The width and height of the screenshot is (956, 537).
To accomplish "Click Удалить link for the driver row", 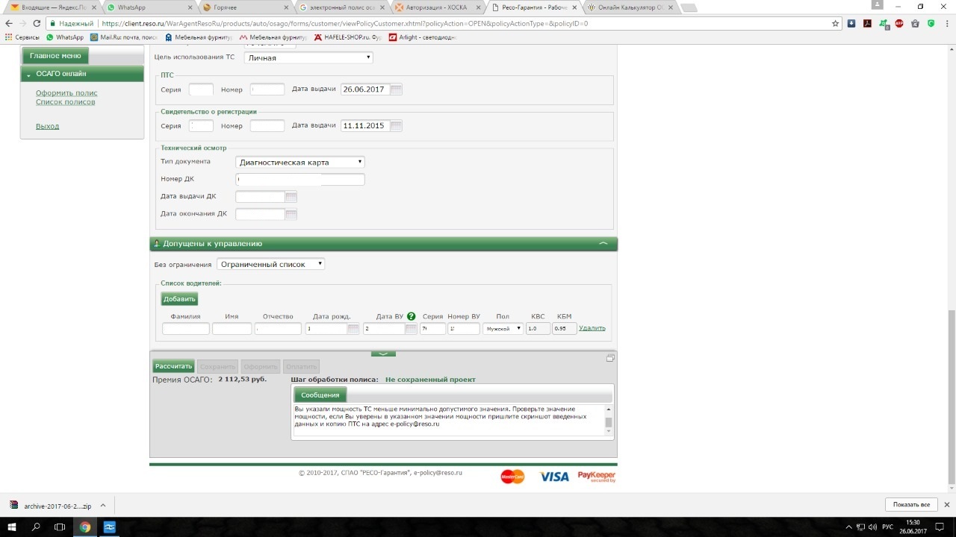I will tap(592, 328).
